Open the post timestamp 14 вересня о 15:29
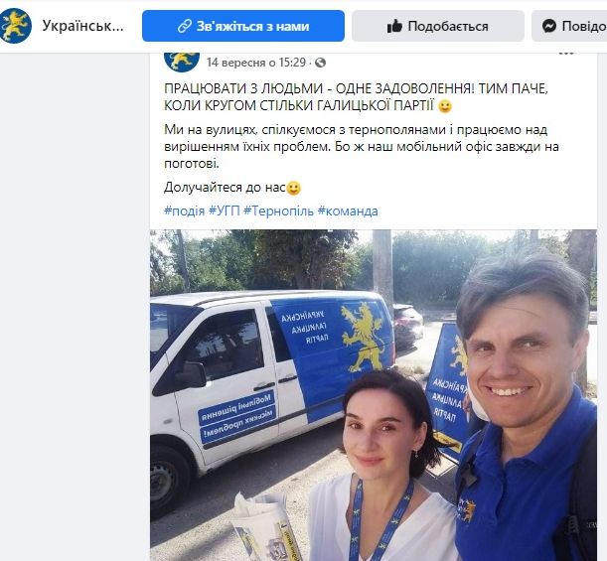607x561 pixels. point(256,63)
